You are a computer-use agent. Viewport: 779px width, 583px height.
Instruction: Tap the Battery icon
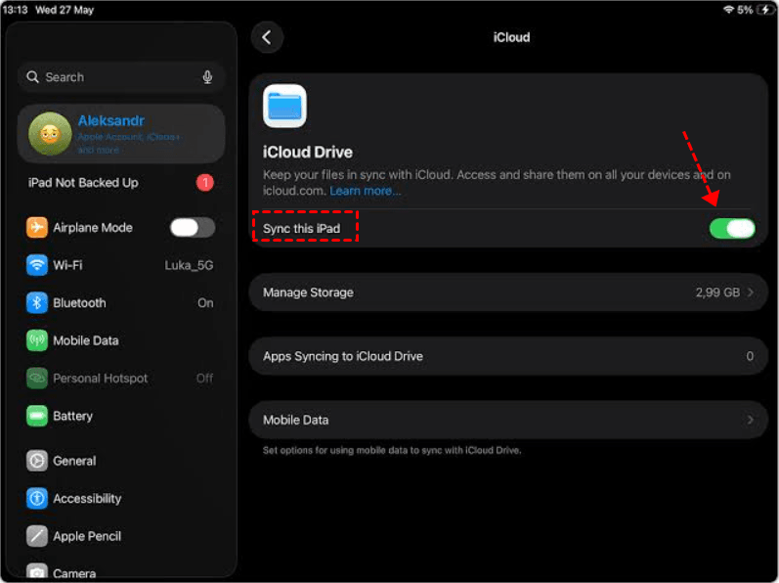(x=37, y=416)
